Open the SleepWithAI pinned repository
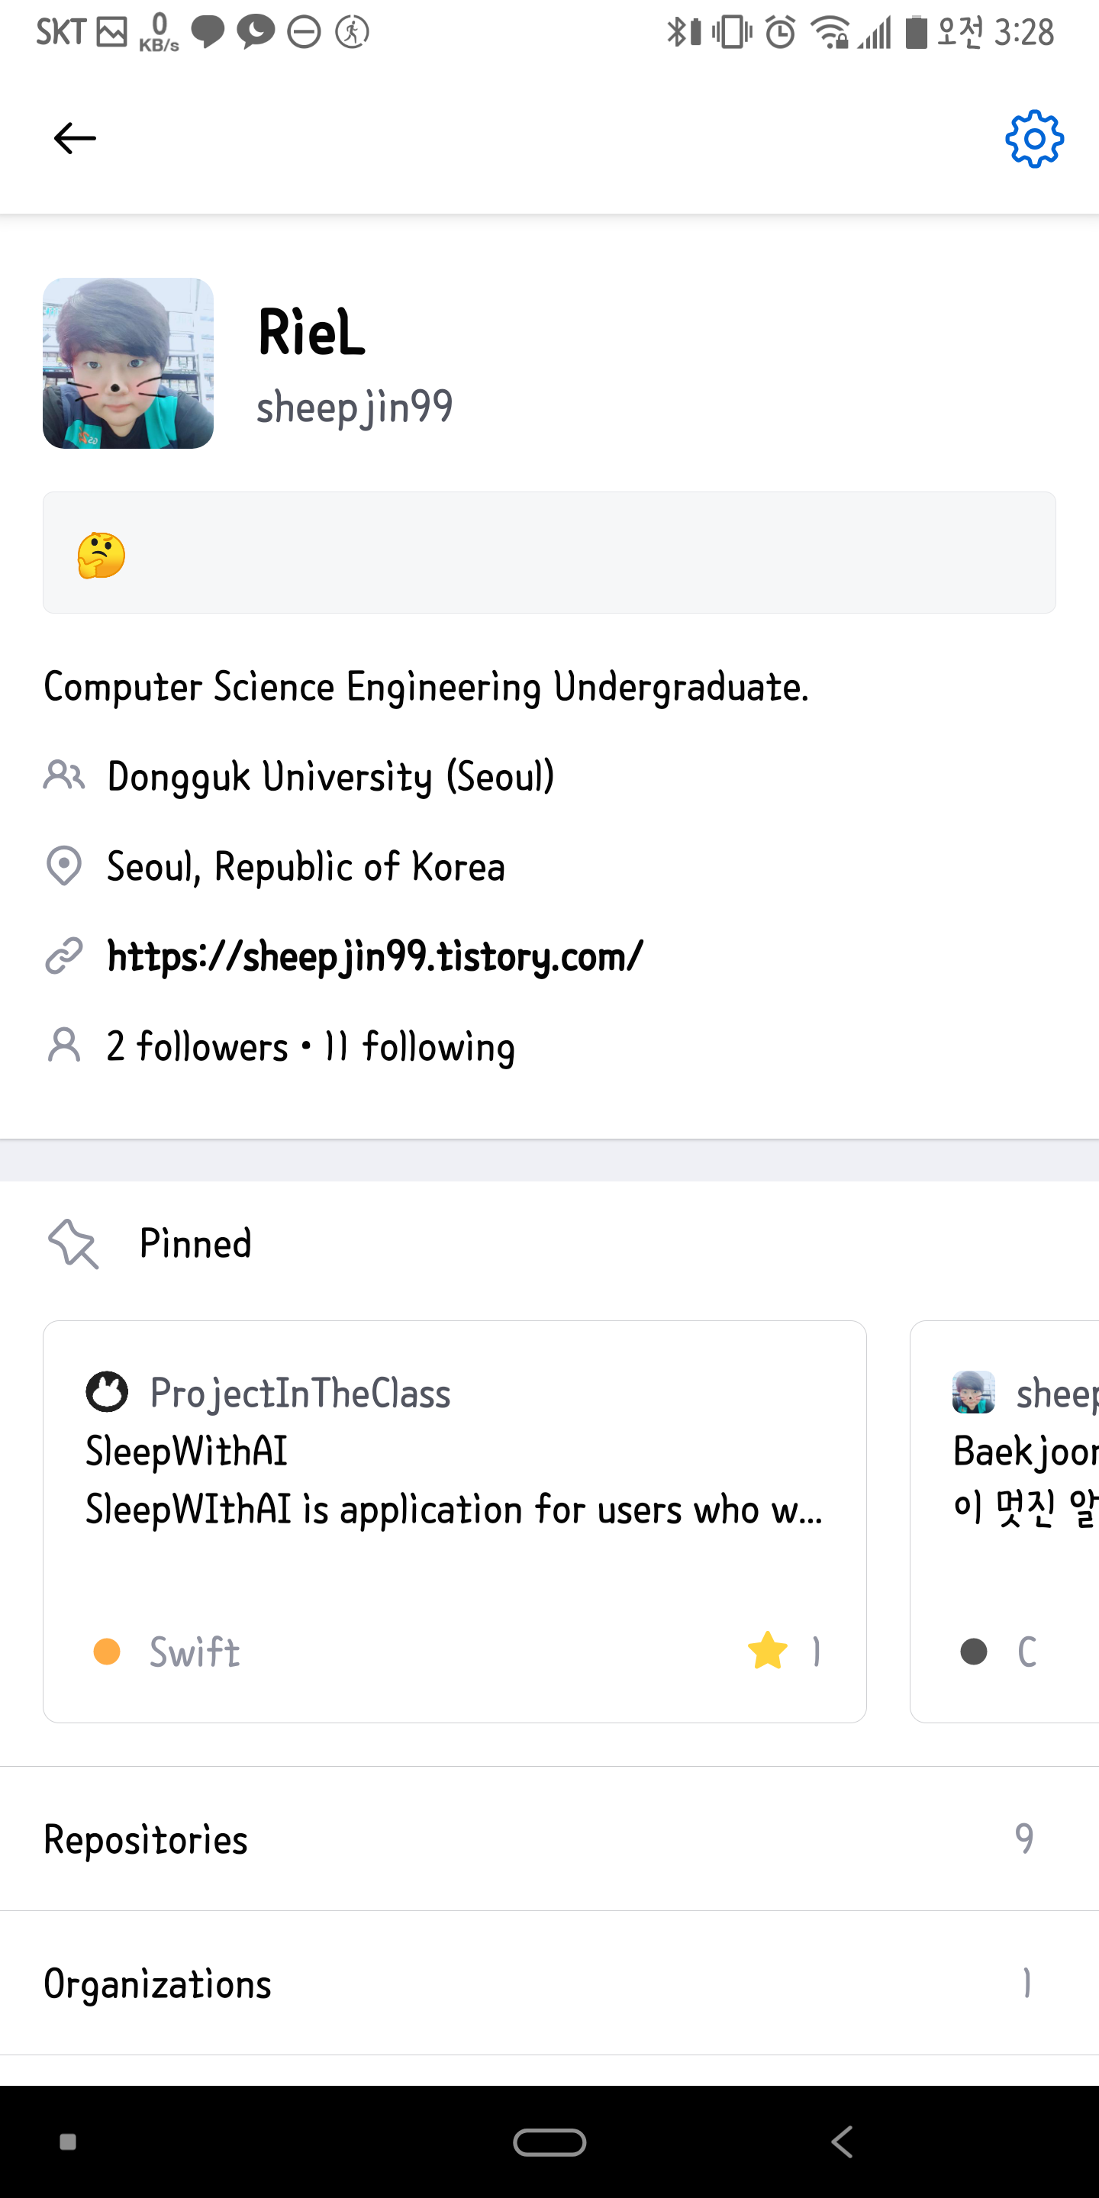This screenshot has height=2198, width=1099. pyautogui.click(x=455, y=1521)
